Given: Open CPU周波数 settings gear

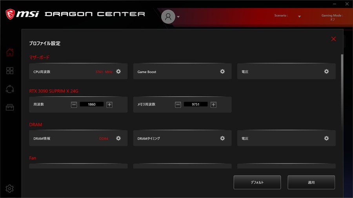Looking at the screenshot, I should tap(118, 71).
